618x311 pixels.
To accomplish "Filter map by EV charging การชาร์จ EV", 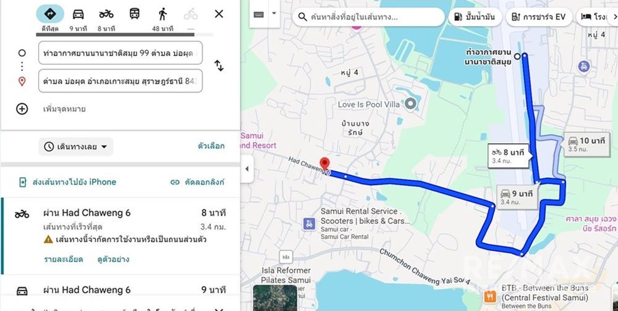I will pos(537,17).
